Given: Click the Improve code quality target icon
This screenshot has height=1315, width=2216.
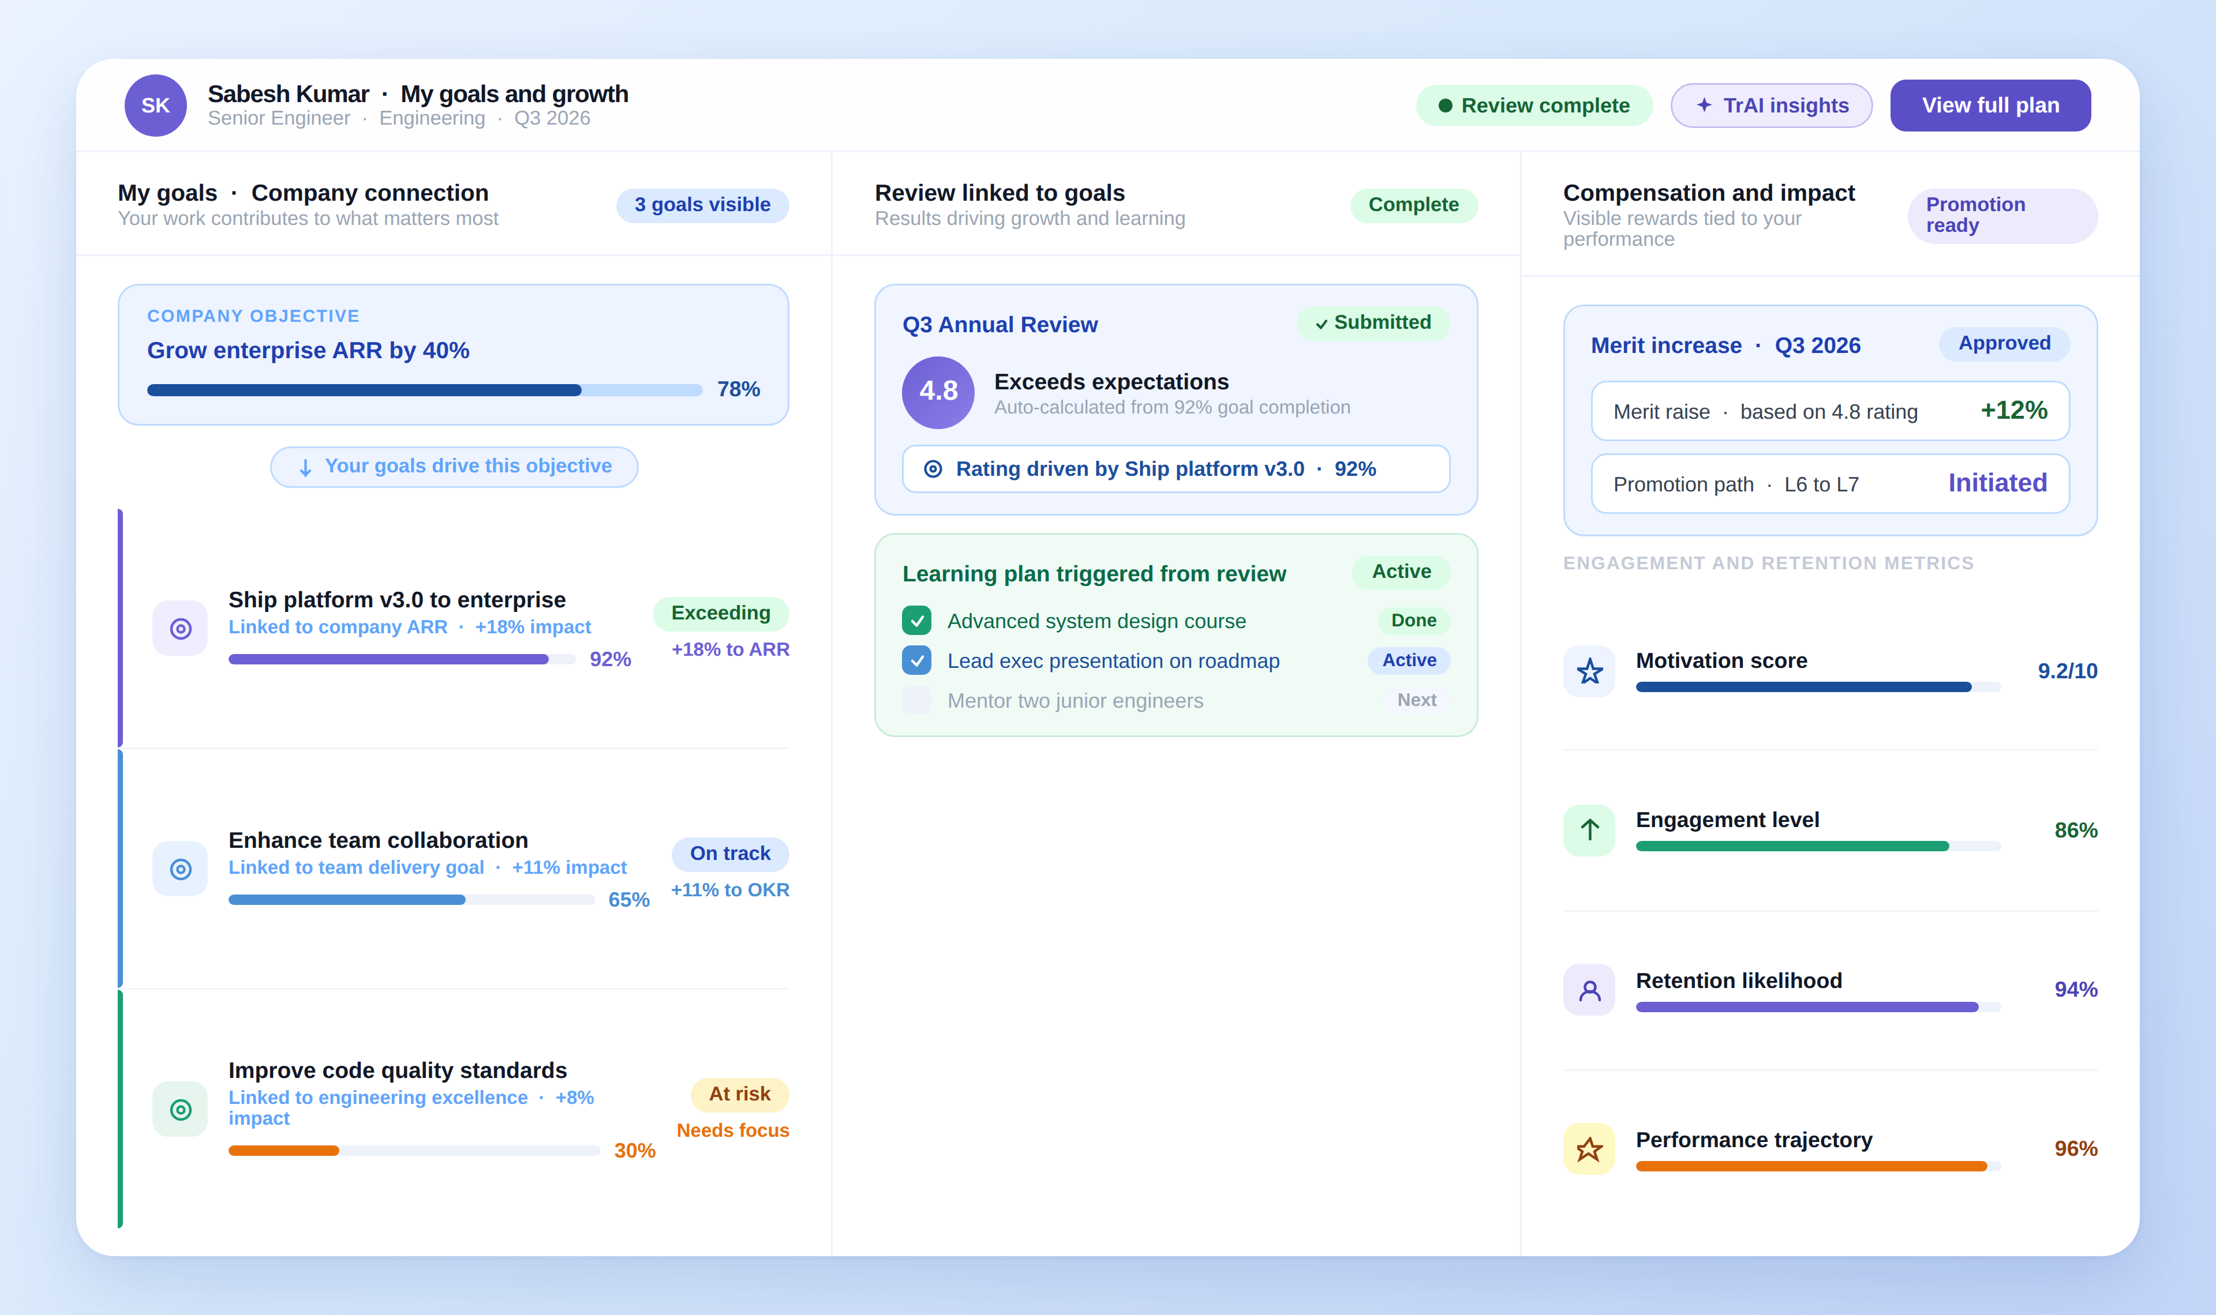Looking at the screenshot, I should (180, 1109).
